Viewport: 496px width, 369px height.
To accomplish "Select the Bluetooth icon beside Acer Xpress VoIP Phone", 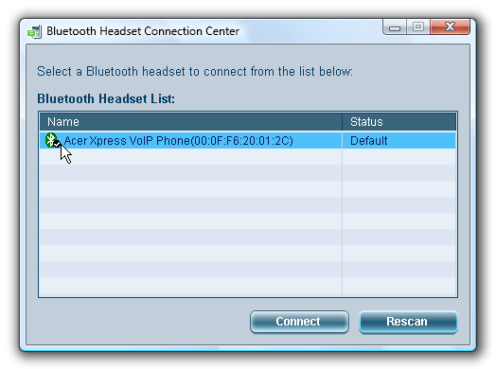I will [x=52, y=140].
